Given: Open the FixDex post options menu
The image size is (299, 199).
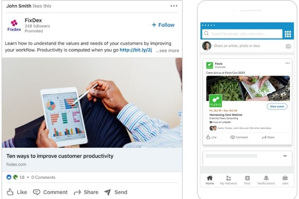Looking at the screenshot, I should (x=174, y=6).
